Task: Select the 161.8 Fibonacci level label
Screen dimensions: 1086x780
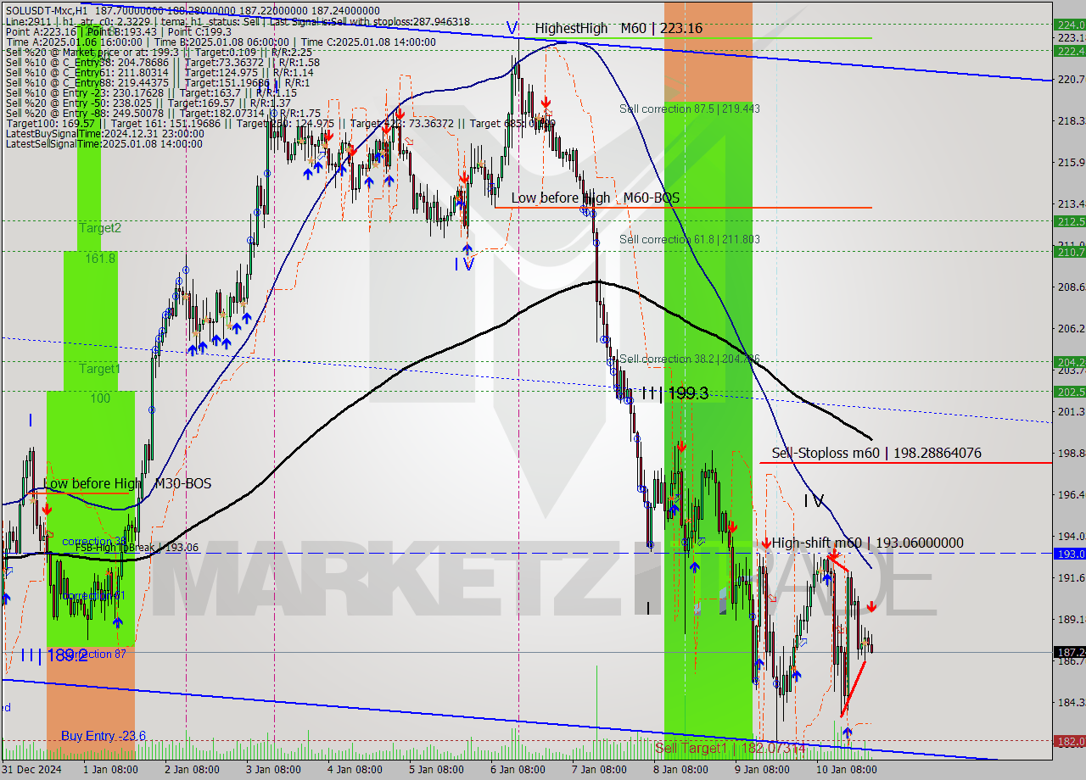Action: click(x=100, y=259)
